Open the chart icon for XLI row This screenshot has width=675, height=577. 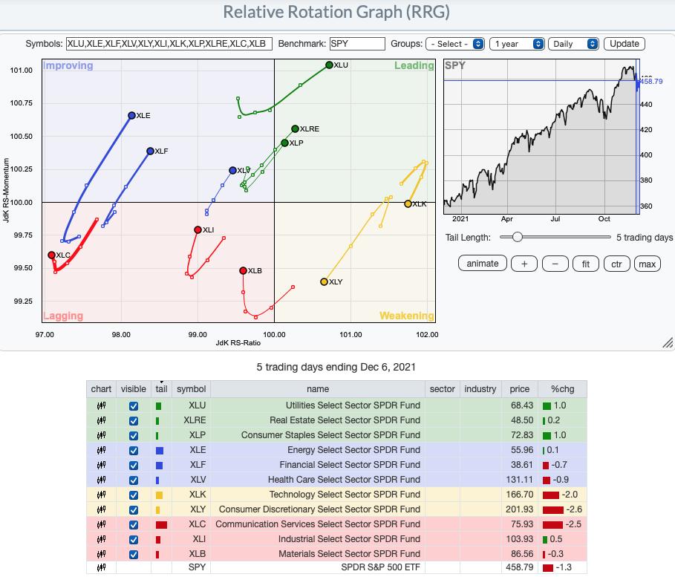coord(101,539)
